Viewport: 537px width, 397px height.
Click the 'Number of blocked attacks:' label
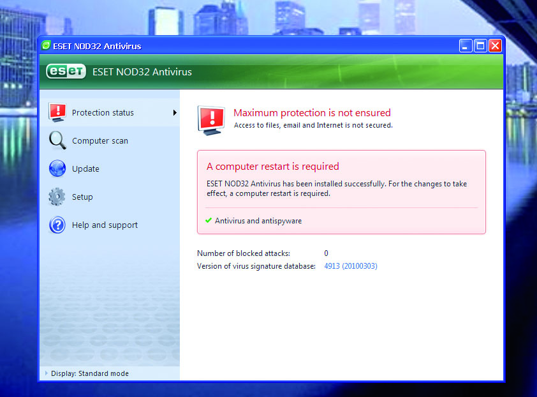click(244, 253)
